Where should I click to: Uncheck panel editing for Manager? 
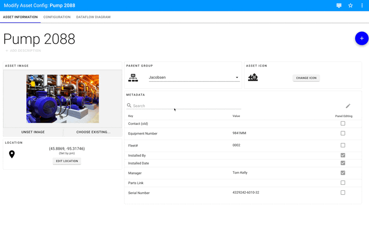point(343,173)
